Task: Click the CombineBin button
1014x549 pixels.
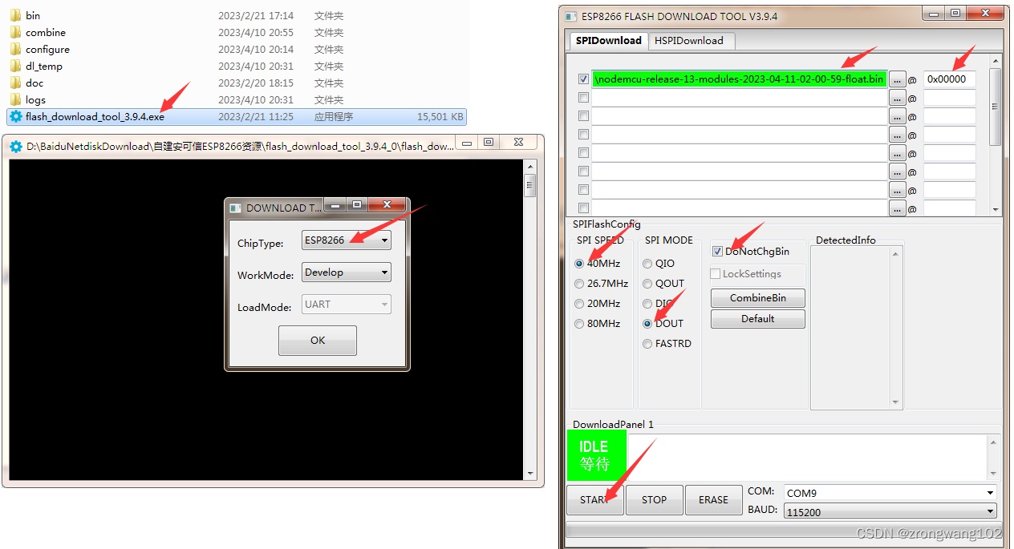Action: (757, 298)
